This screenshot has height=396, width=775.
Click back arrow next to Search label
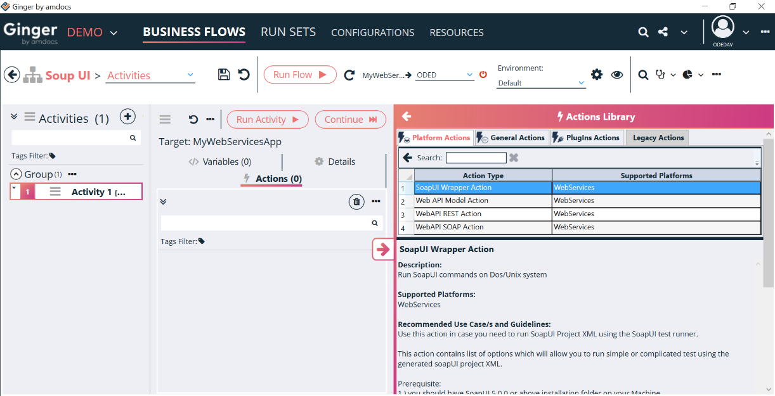(x=408, y=158)
